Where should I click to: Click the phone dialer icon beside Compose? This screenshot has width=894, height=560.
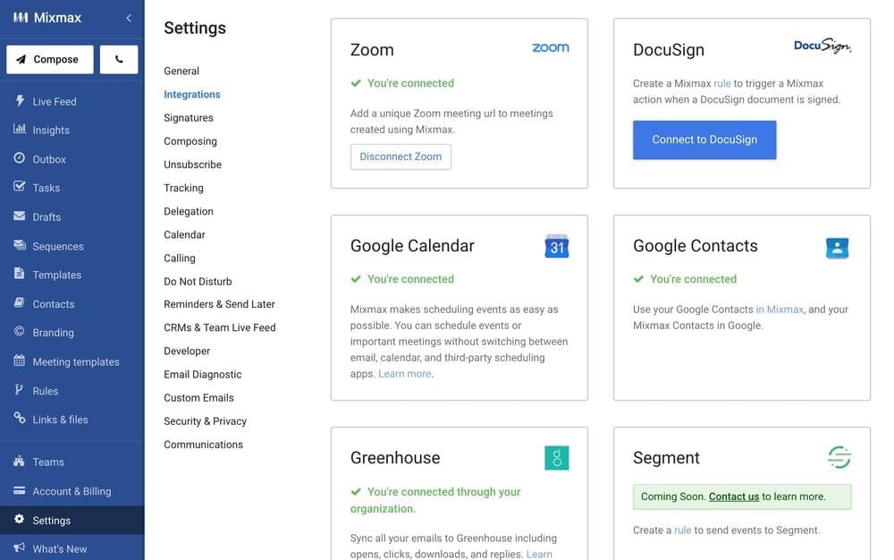[121, 59]
